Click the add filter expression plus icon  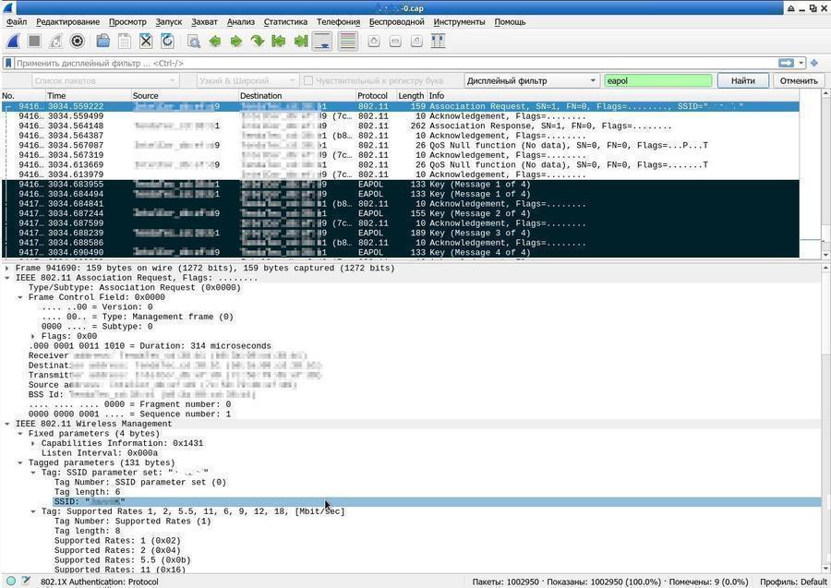coord(814,63)
